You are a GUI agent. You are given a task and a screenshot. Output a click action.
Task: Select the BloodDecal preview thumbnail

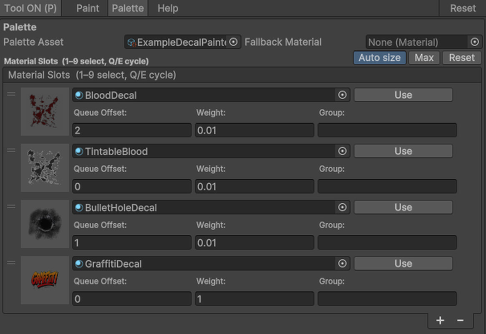45,111
